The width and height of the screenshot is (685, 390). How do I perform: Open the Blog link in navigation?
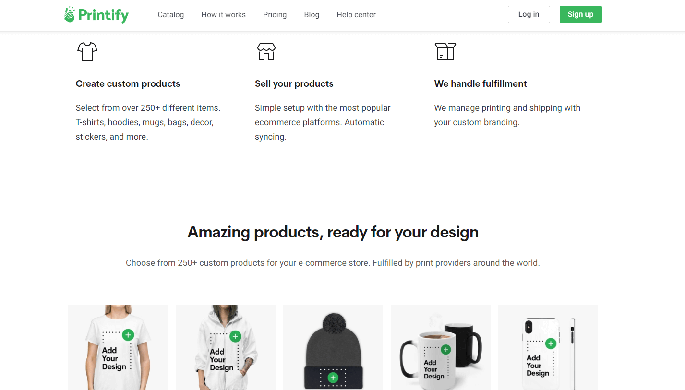312,15
